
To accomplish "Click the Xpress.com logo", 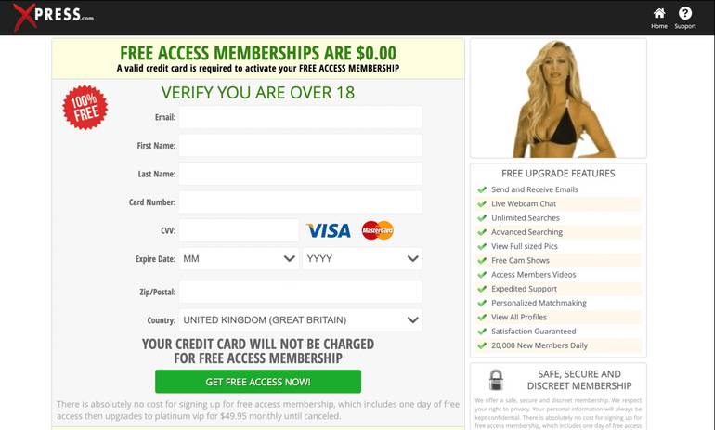I will click(53, 17).
